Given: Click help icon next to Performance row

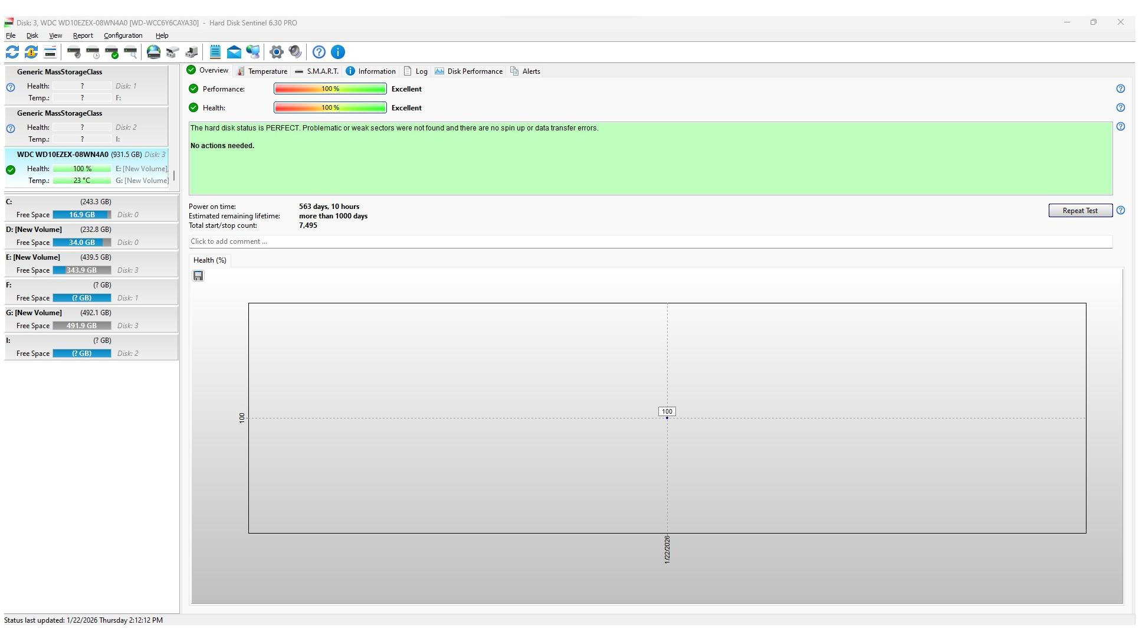Looking at the screenshot, I should pos(1120,89).
